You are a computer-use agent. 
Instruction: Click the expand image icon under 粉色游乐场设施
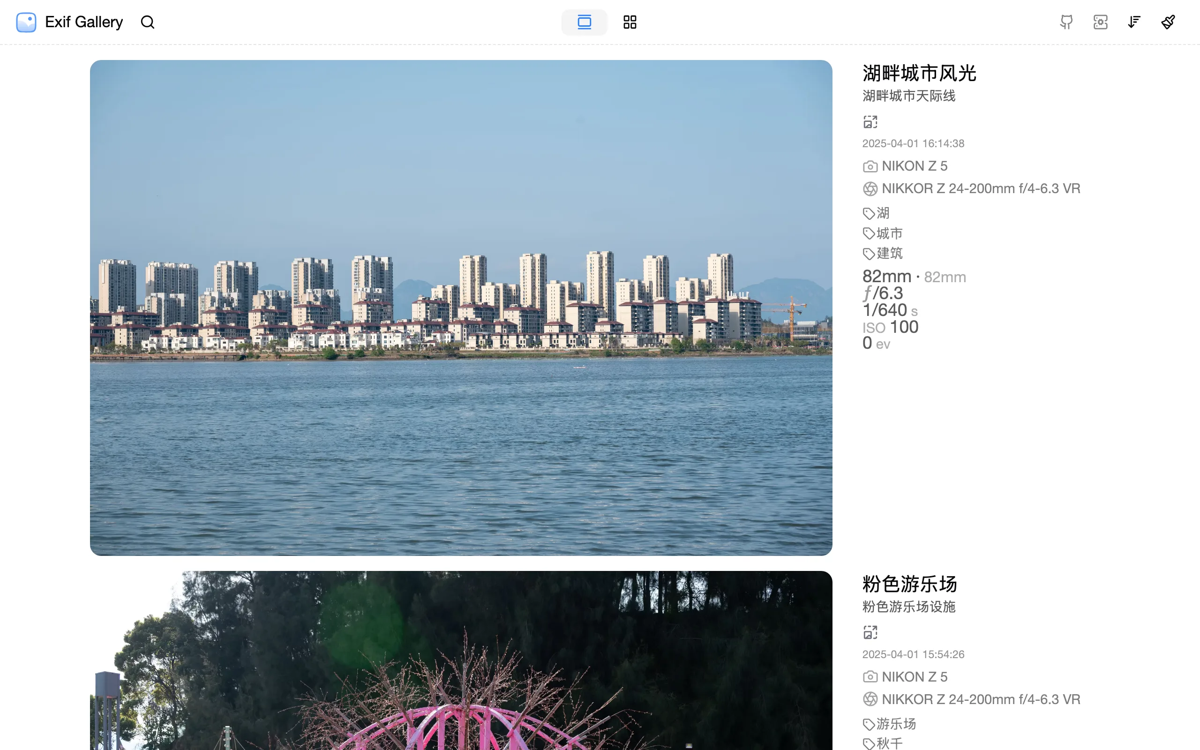[x=870, y=632]
